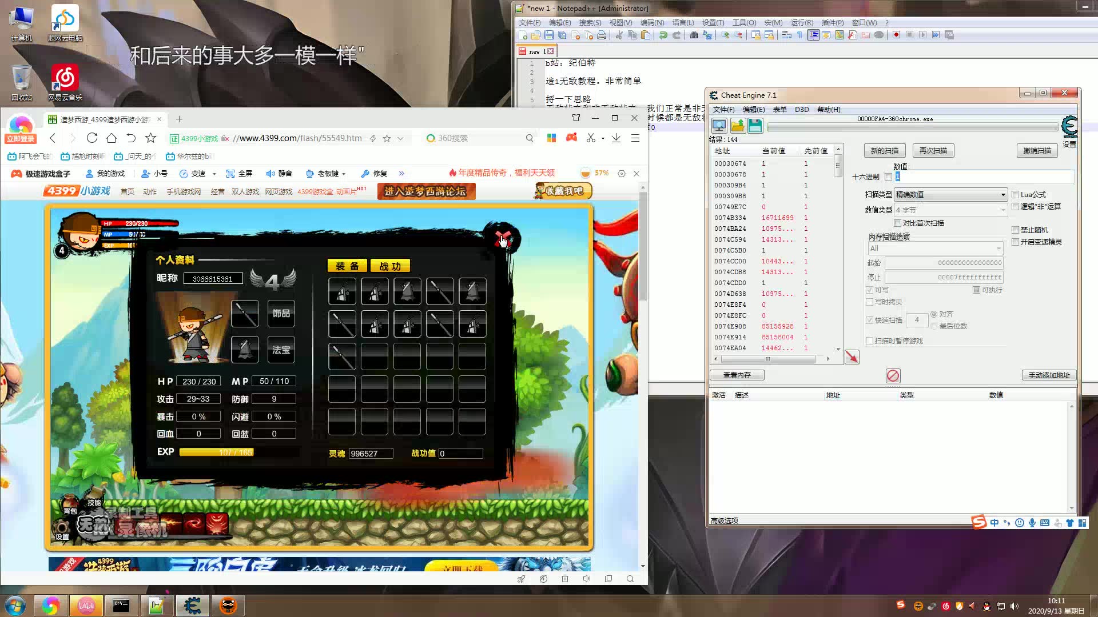Viewport: 1098px width, 617px height.
Task: Click the save floppy icon in Cheat Engine
Action: [x=755, y=126]
